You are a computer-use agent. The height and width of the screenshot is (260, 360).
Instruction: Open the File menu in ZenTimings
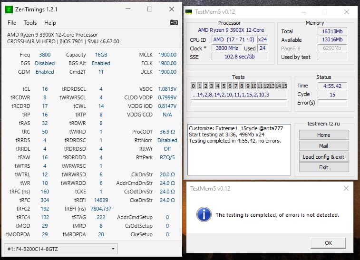(12, 23)
